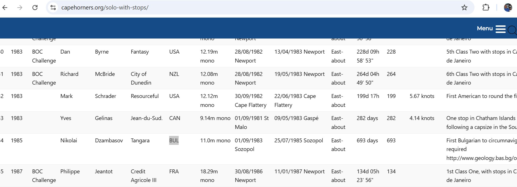Click the Jean-du-Sud. boat name
Image resolution: width=517 pixels, height=187 pixels.
coord(147,118)
